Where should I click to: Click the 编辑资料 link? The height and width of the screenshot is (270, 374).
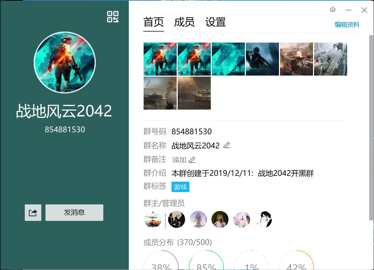tap(347, 24)
